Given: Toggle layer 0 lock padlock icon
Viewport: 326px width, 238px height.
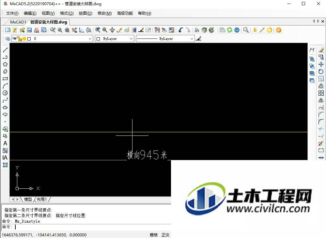Looking at the screenshot, I should (x=19, y=39).
